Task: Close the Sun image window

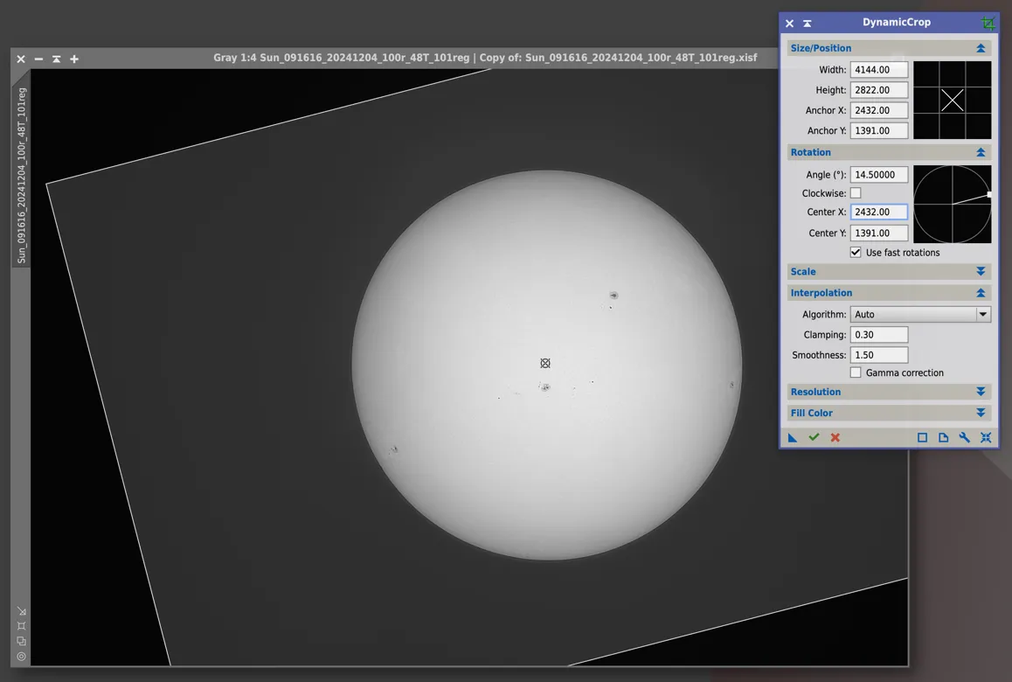Action: [x=21, y=59]
